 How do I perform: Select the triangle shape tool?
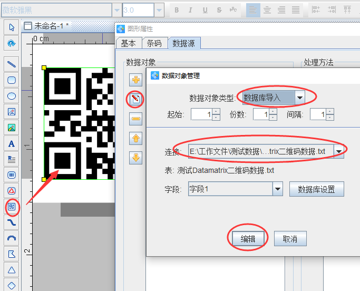pyautogui.click(x=12, y=270)
